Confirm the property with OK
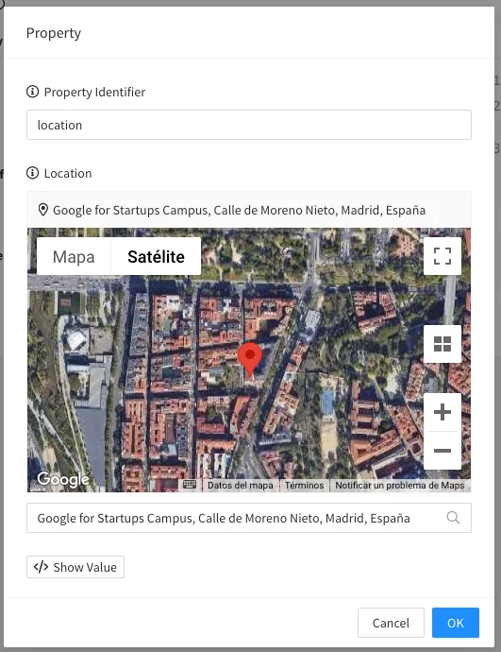The image size is (501, 652). (456, 623)
